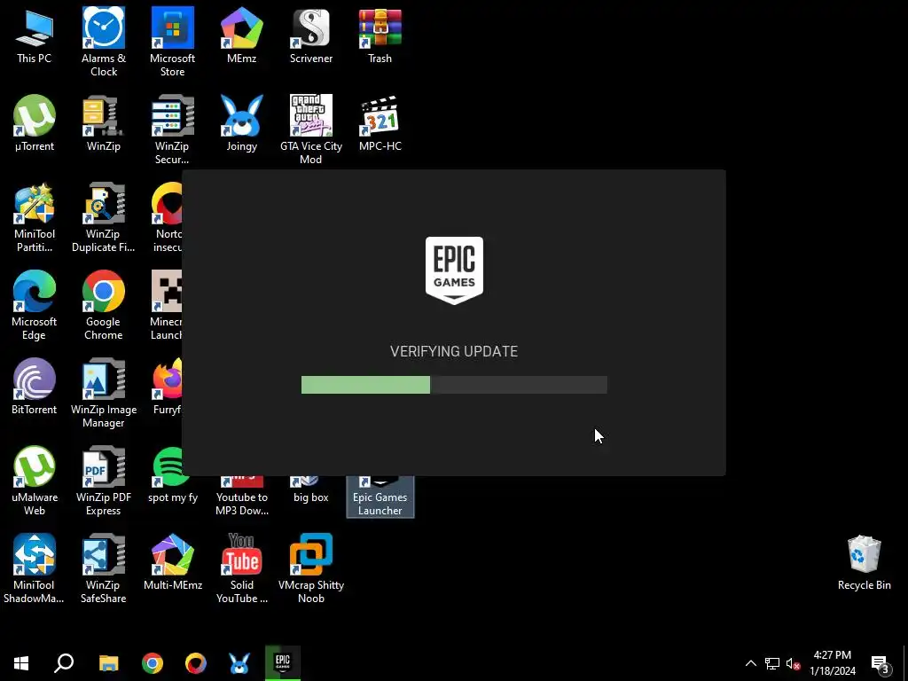908x681 pixels.
Task: Click the green update progress bar
Action: 454,385
